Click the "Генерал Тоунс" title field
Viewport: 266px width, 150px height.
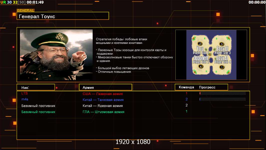click(x=63, y=16)
